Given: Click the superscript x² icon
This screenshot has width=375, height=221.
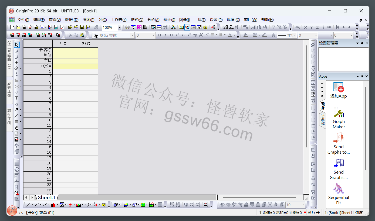Looking at the screenshot, I should click(177, 35).
